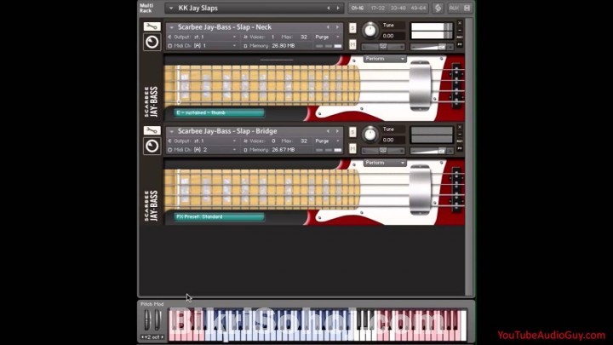Screen dimensions: 613x345
Task: Click the E - sustained - thumb display
Action: pyautogui.click(x=219, y=112)
